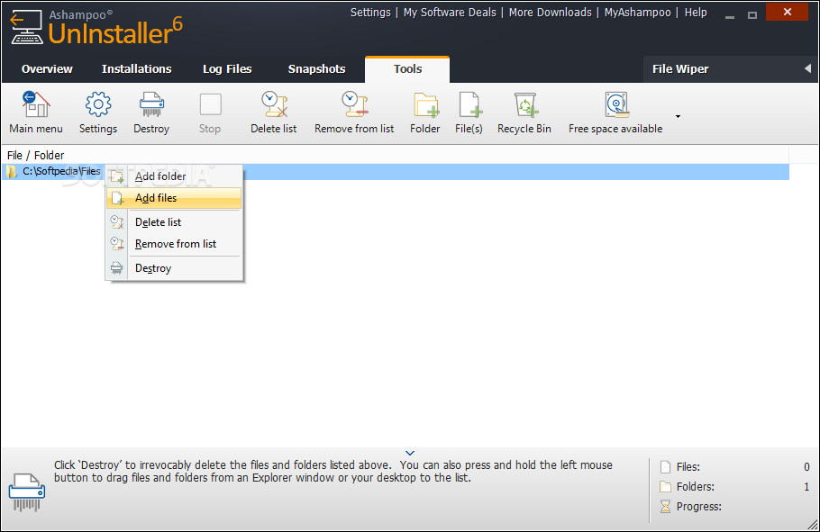820x532 pixels.
Task: Click the Folders count folder icon
Action: click(x=665, y=486)
